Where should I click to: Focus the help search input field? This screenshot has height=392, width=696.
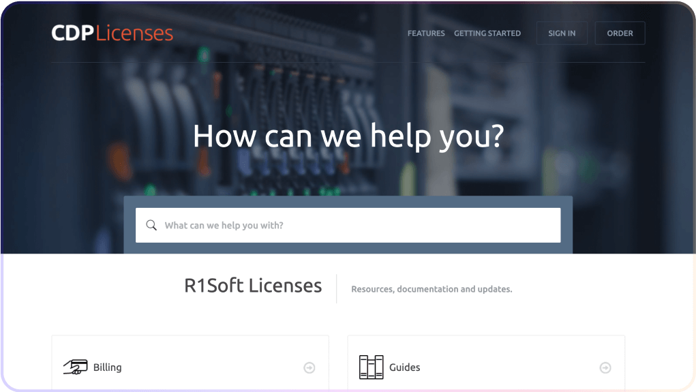348,225
